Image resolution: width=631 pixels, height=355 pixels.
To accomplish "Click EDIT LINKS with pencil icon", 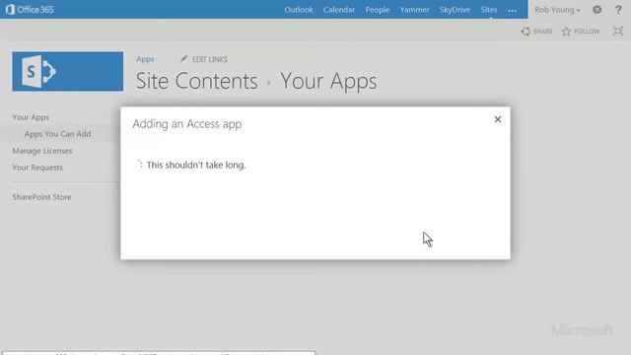I will coord(204,59).
